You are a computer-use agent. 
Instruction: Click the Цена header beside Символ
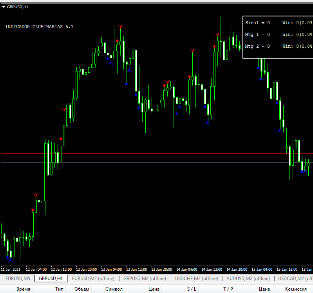point(154,289)
